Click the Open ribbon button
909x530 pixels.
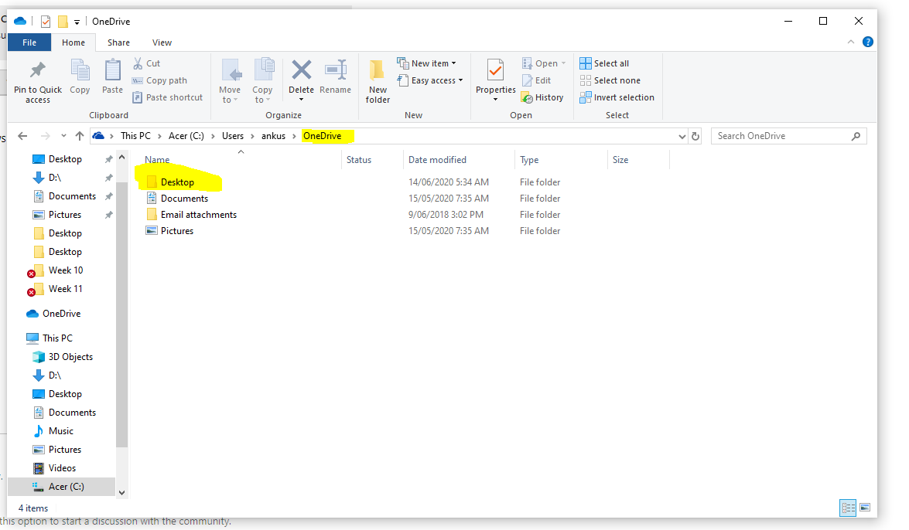pos(544,63)
